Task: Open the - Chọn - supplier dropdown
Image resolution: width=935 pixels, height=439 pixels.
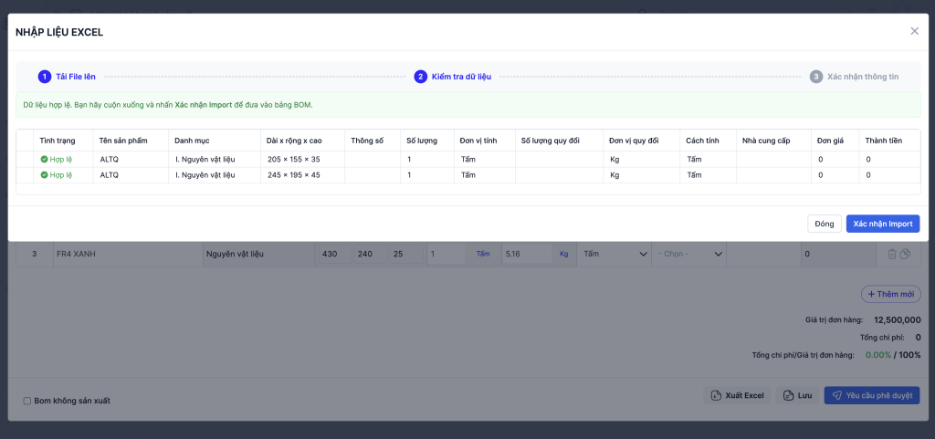Action: (x=689, y=254)
